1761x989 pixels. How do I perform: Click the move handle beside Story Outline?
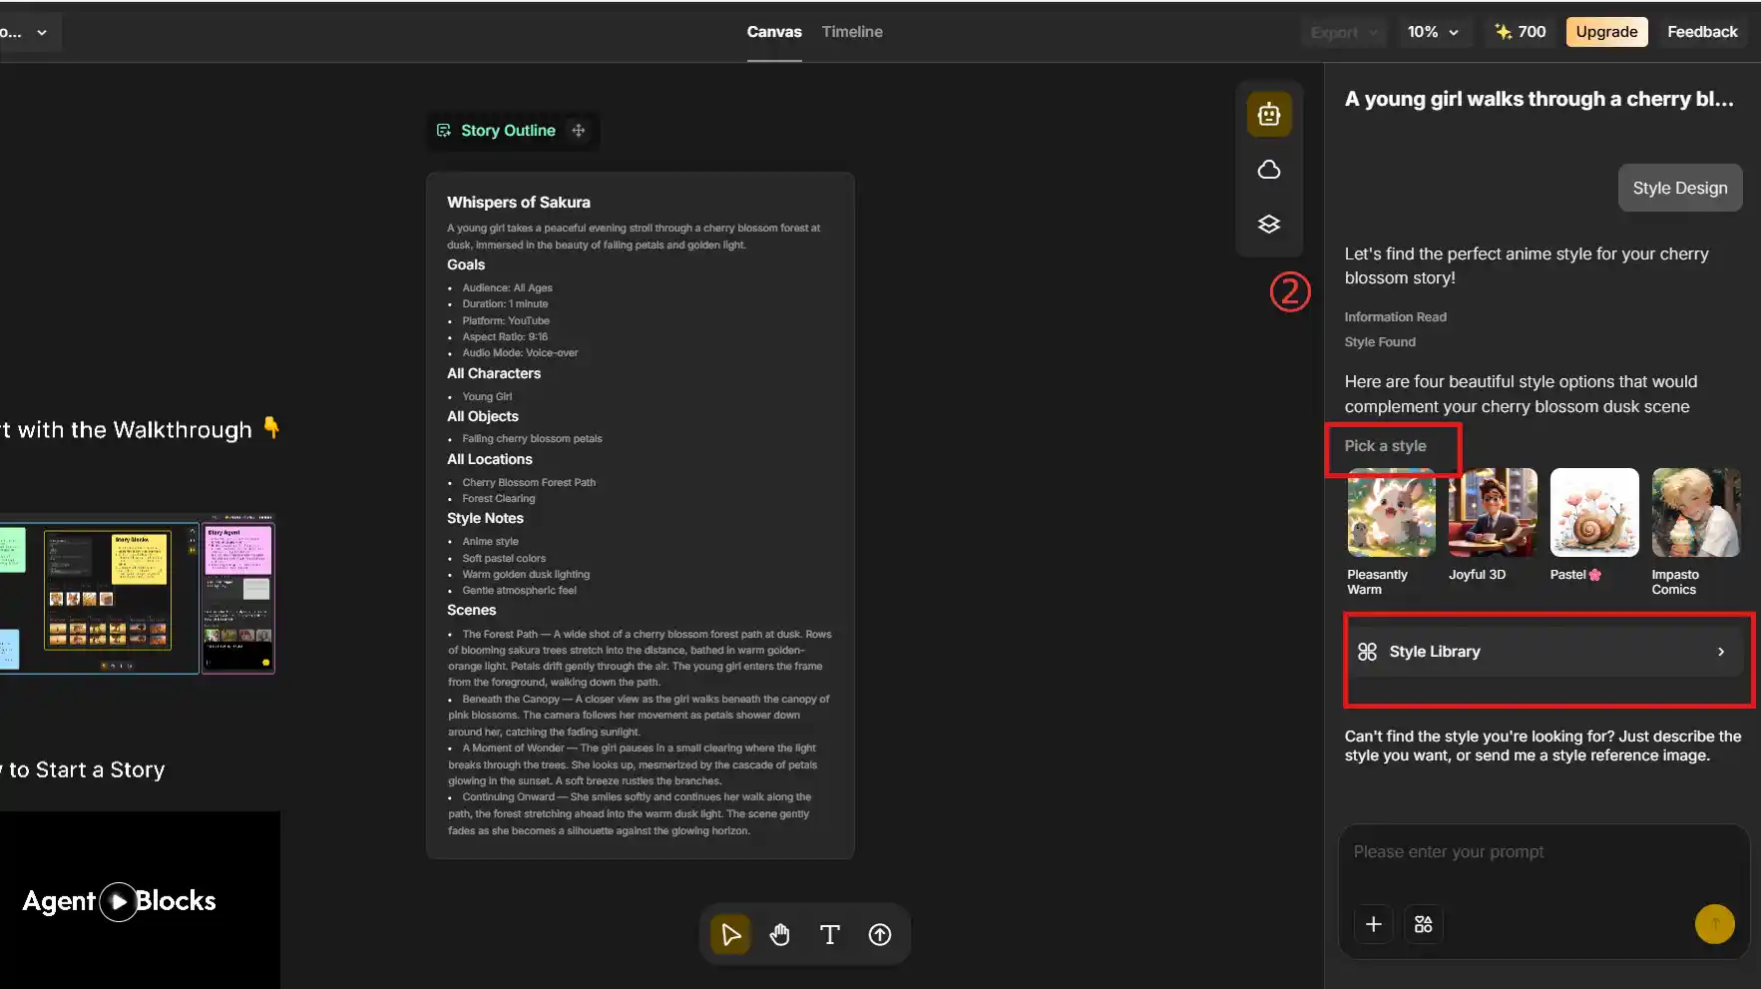[579, 131]
